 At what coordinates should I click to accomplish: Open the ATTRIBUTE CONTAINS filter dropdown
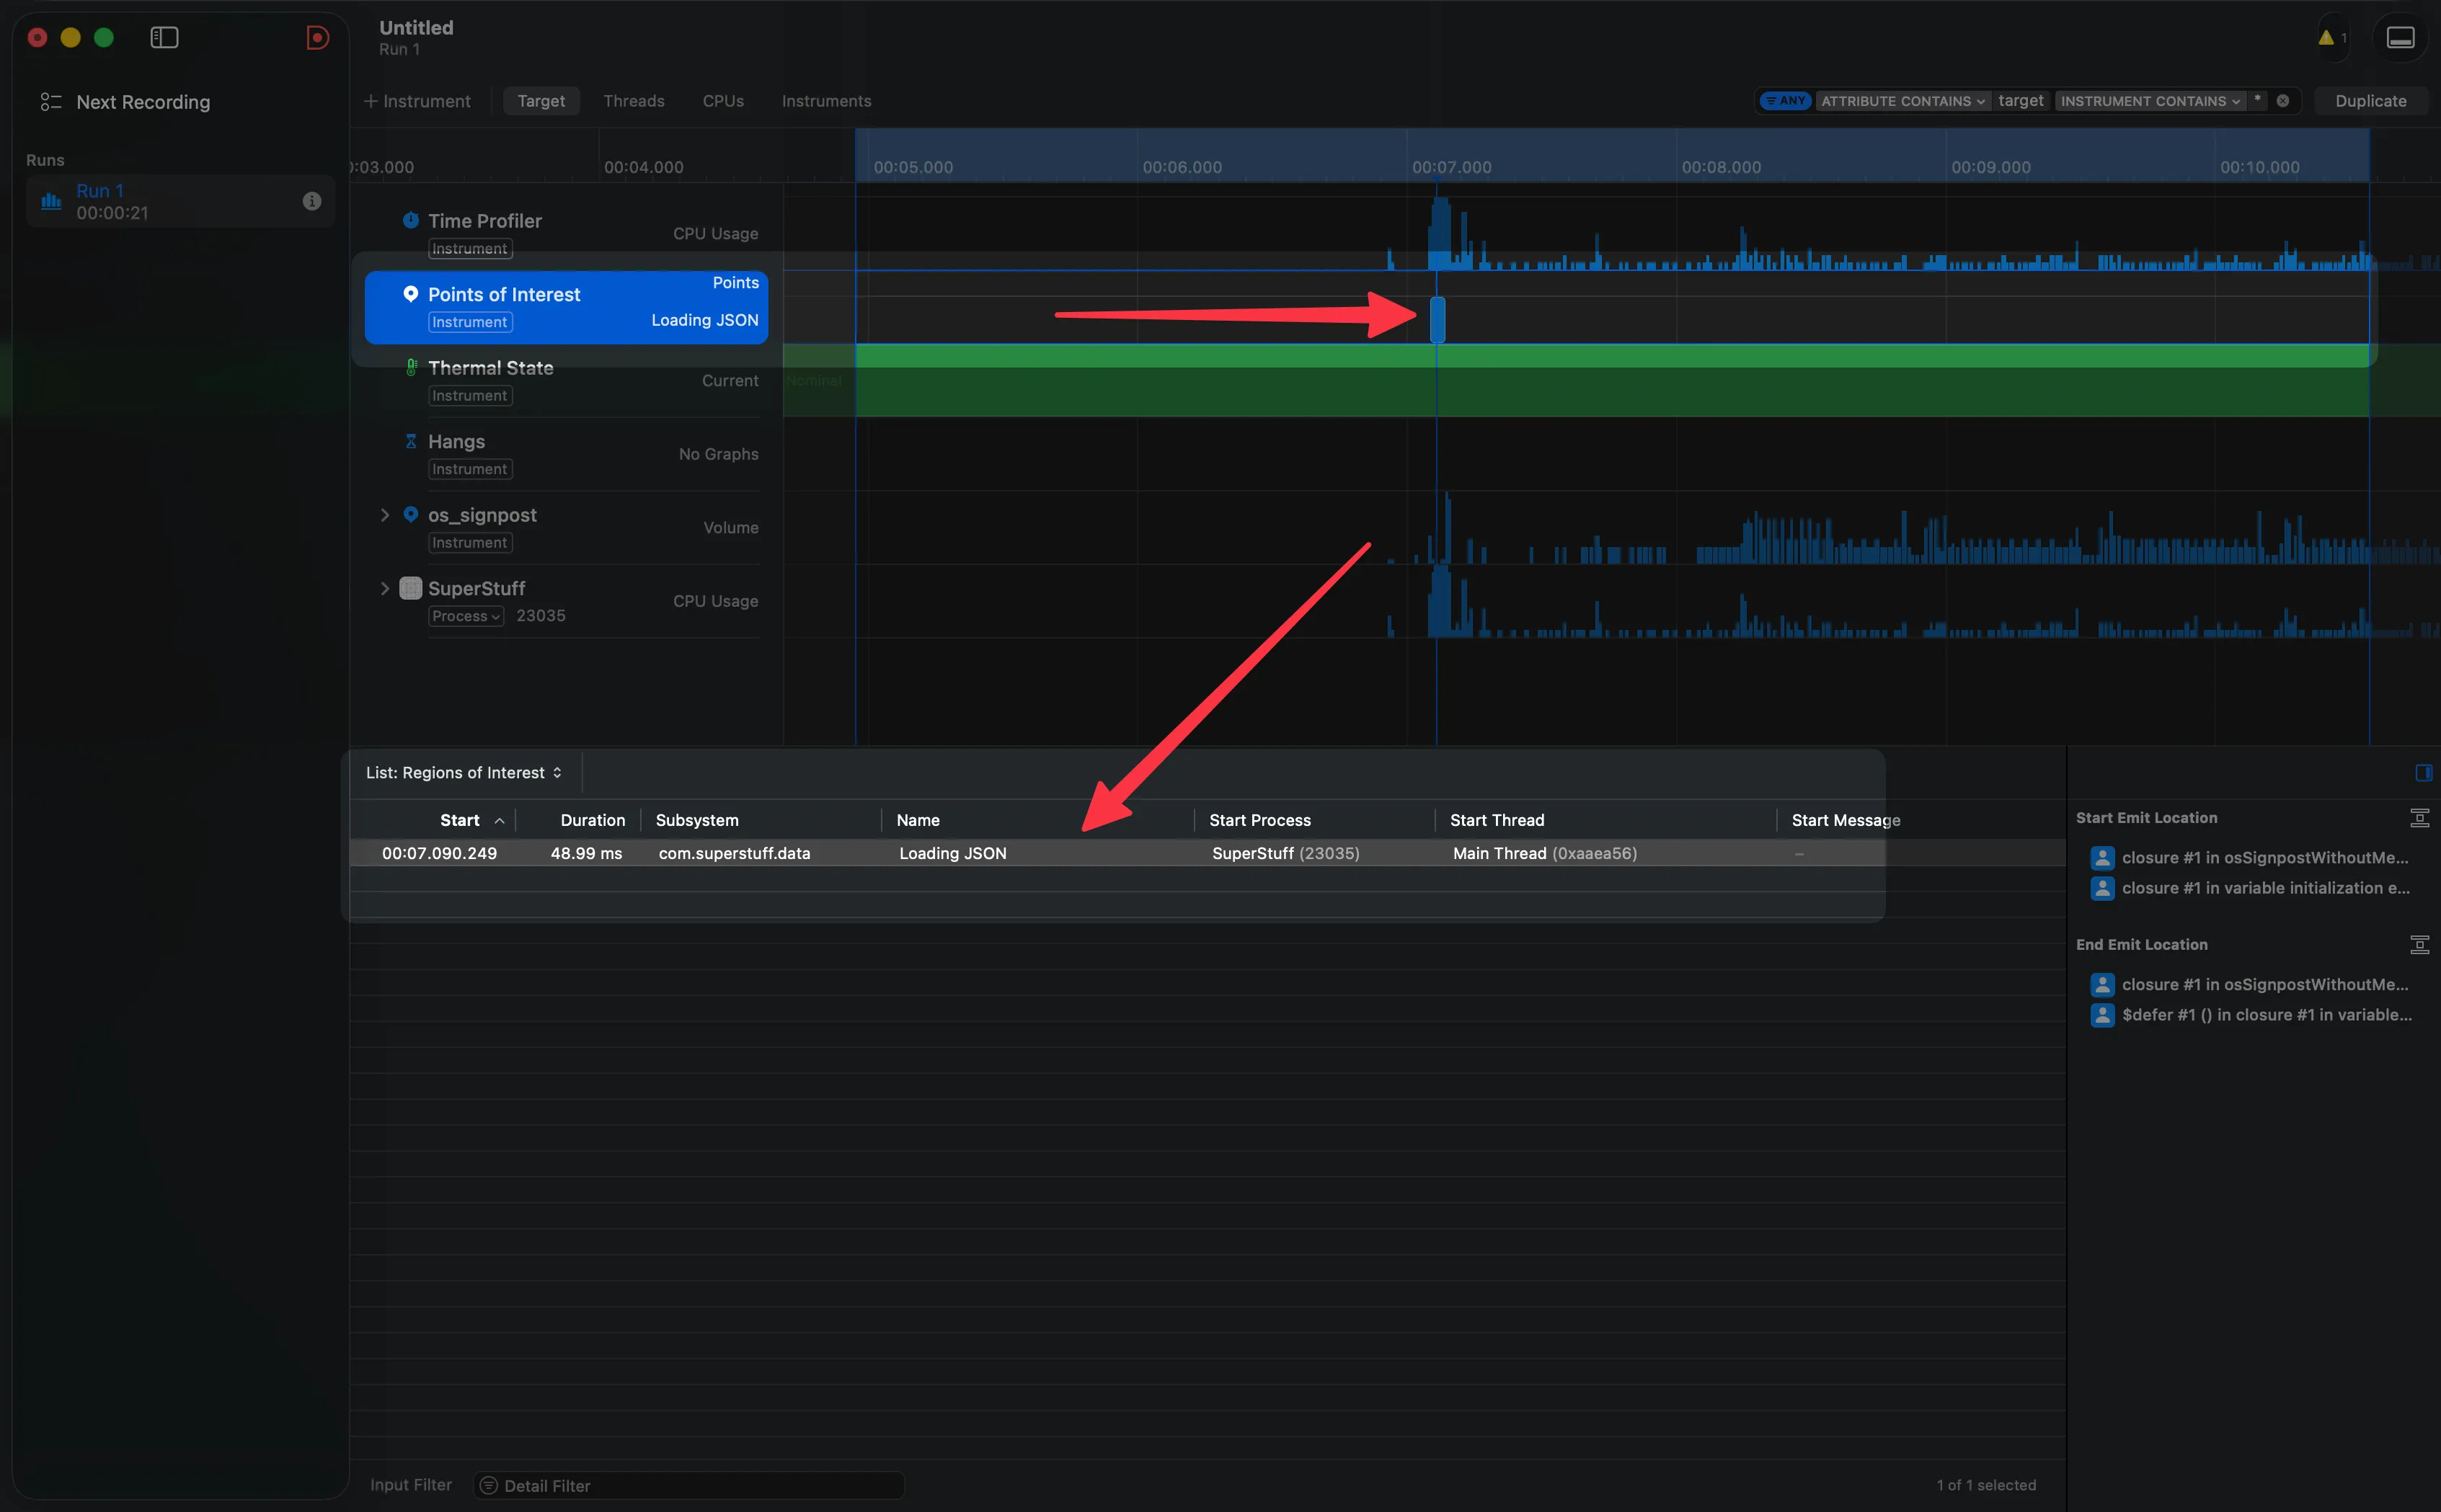1901,100
